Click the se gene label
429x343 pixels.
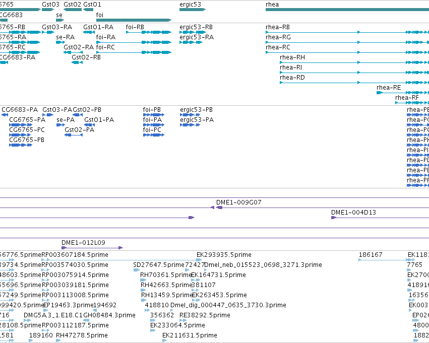point(59,15)
